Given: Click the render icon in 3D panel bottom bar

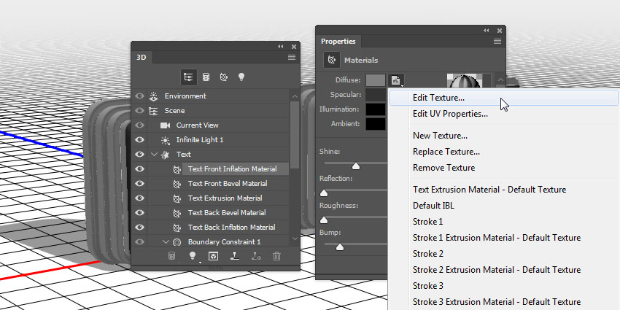Looking at the screenshot, I should click(213, 256).
